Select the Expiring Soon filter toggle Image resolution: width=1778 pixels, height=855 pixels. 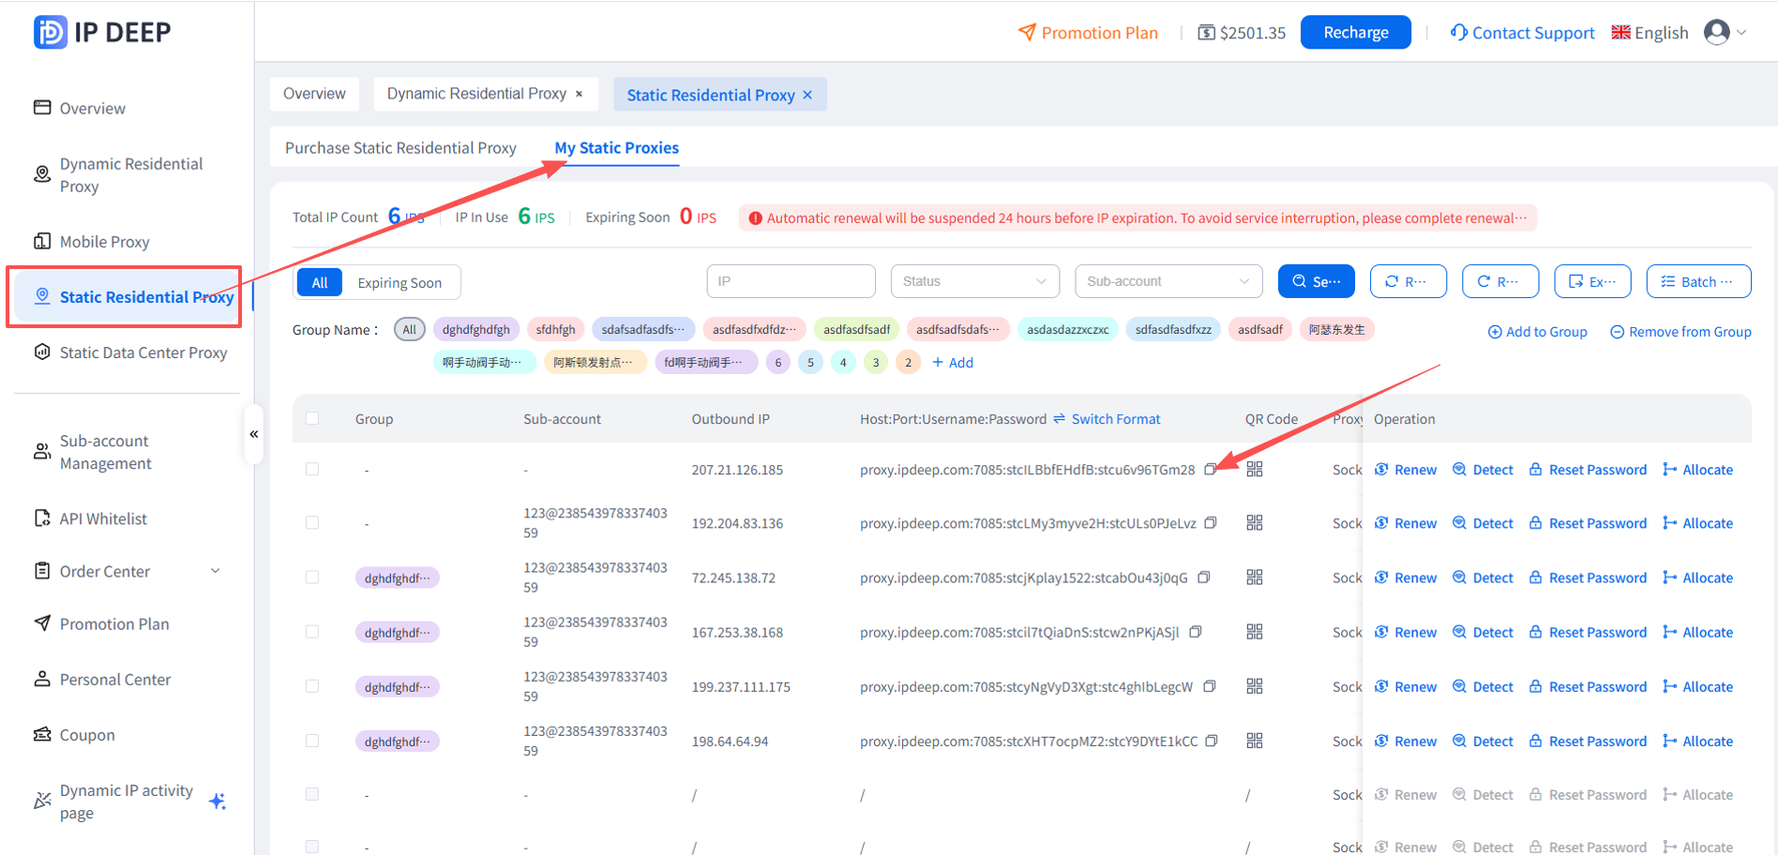(399, 282)
